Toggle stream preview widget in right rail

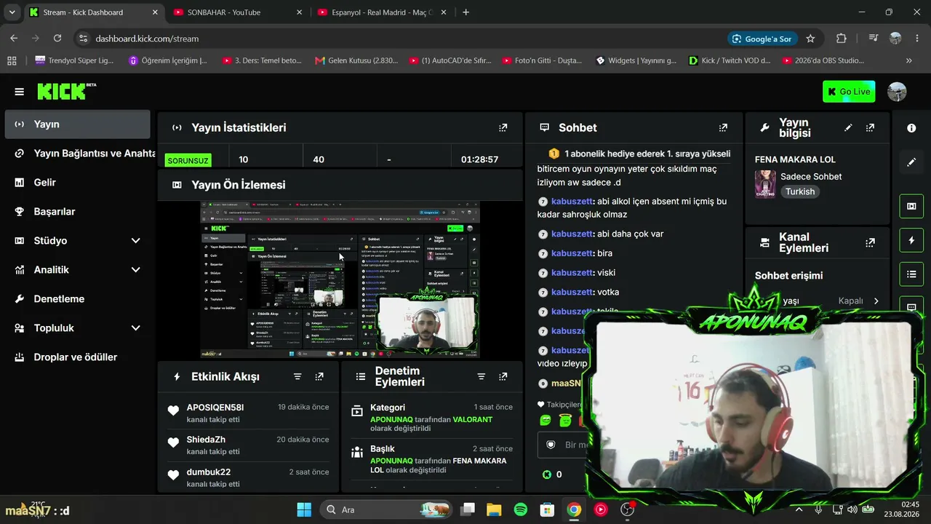click(911, 206)
